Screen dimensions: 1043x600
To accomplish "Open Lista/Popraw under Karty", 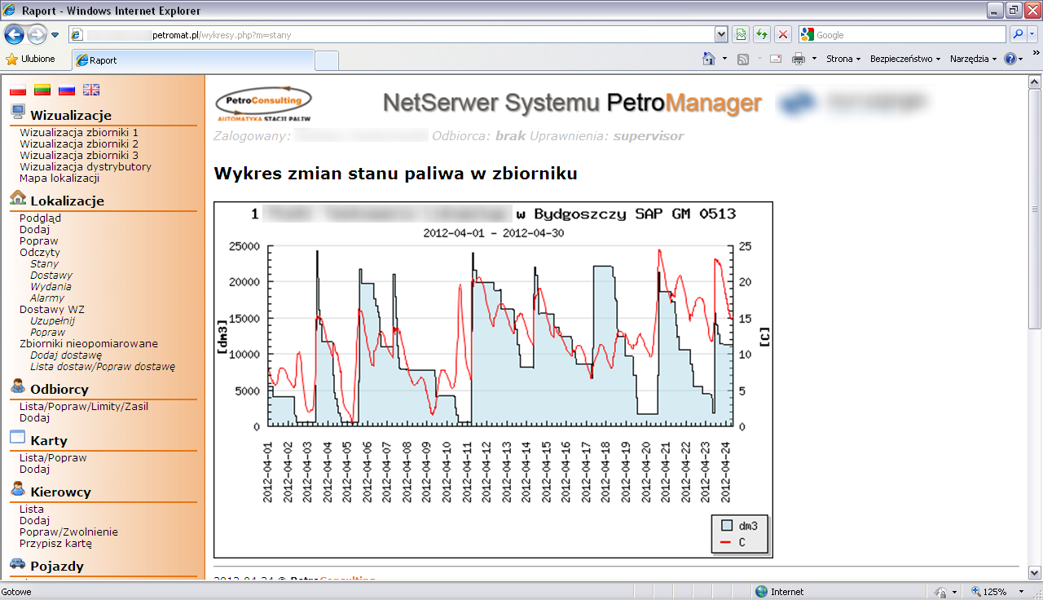I will [x=53, y=457].
